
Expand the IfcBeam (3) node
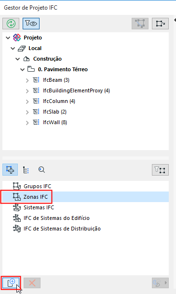[27, 80]
